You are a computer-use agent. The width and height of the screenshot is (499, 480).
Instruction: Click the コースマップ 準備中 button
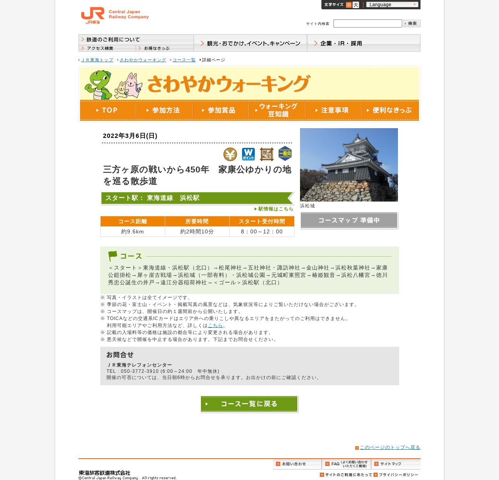349,220
